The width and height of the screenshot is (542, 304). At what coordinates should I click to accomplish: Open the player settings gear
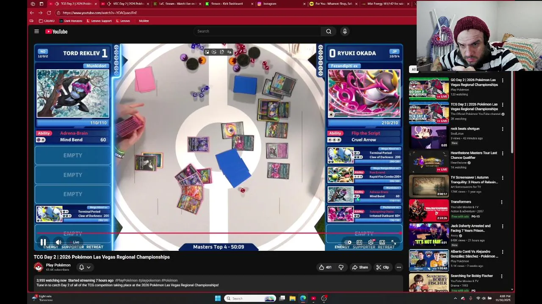[371, 242]
